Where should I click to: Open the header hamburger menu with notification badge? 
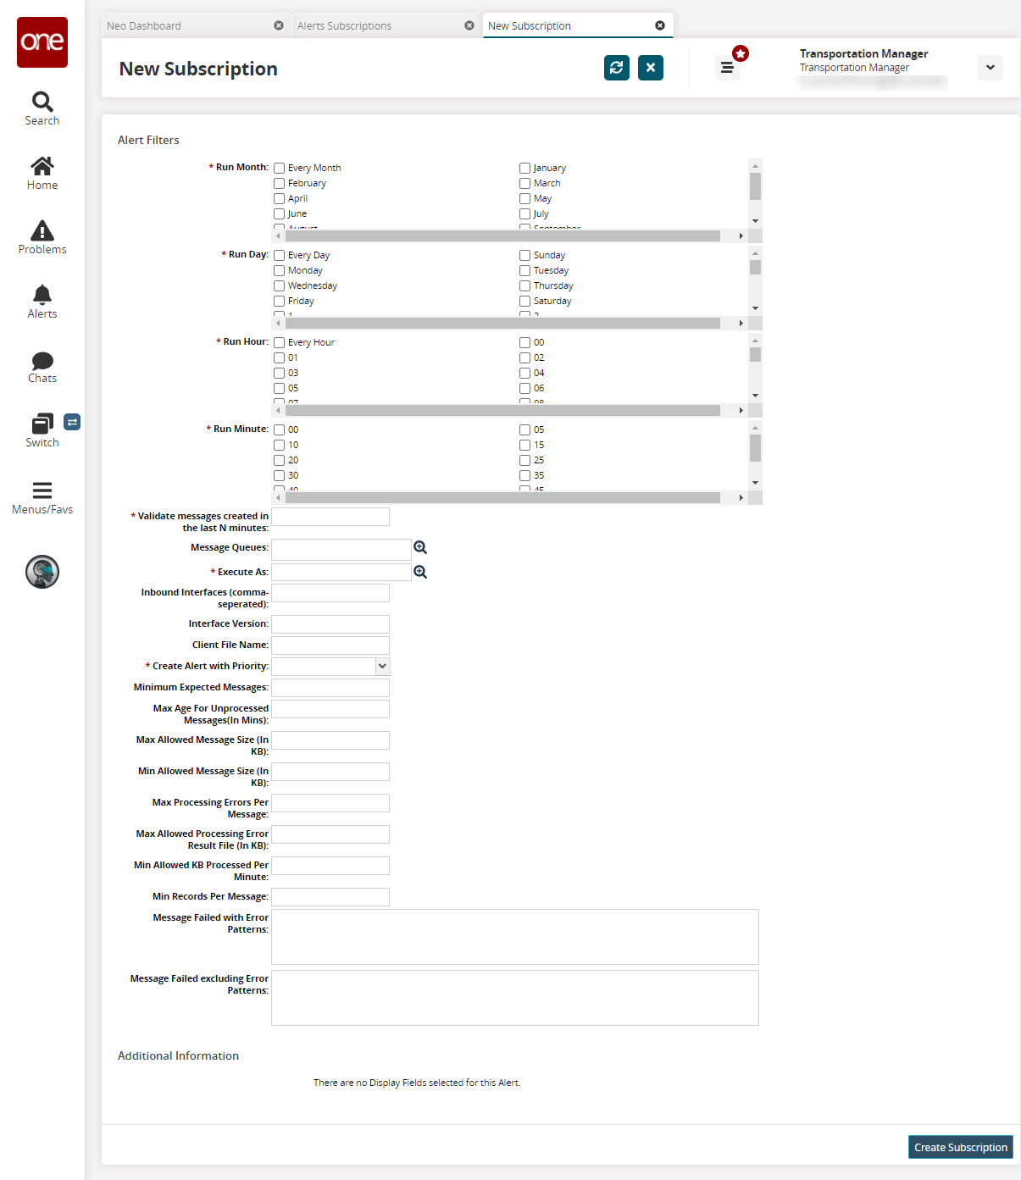pyautogui.click(x=727, y=68)
